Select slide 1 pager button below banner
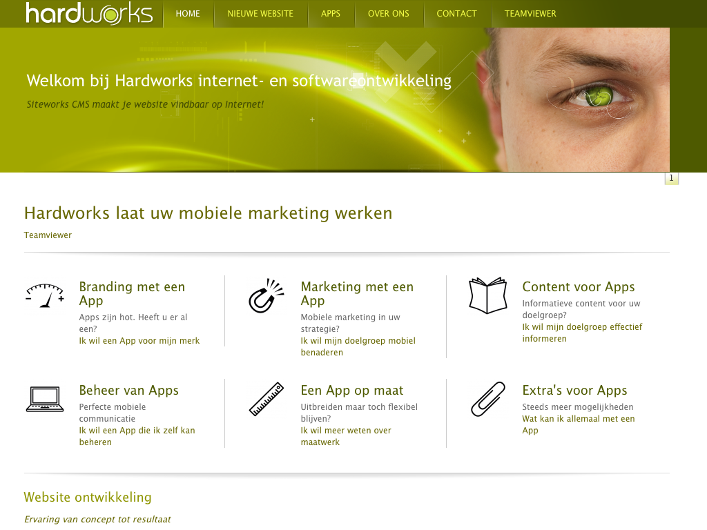The image size is (707, 530). coord(671,178)
